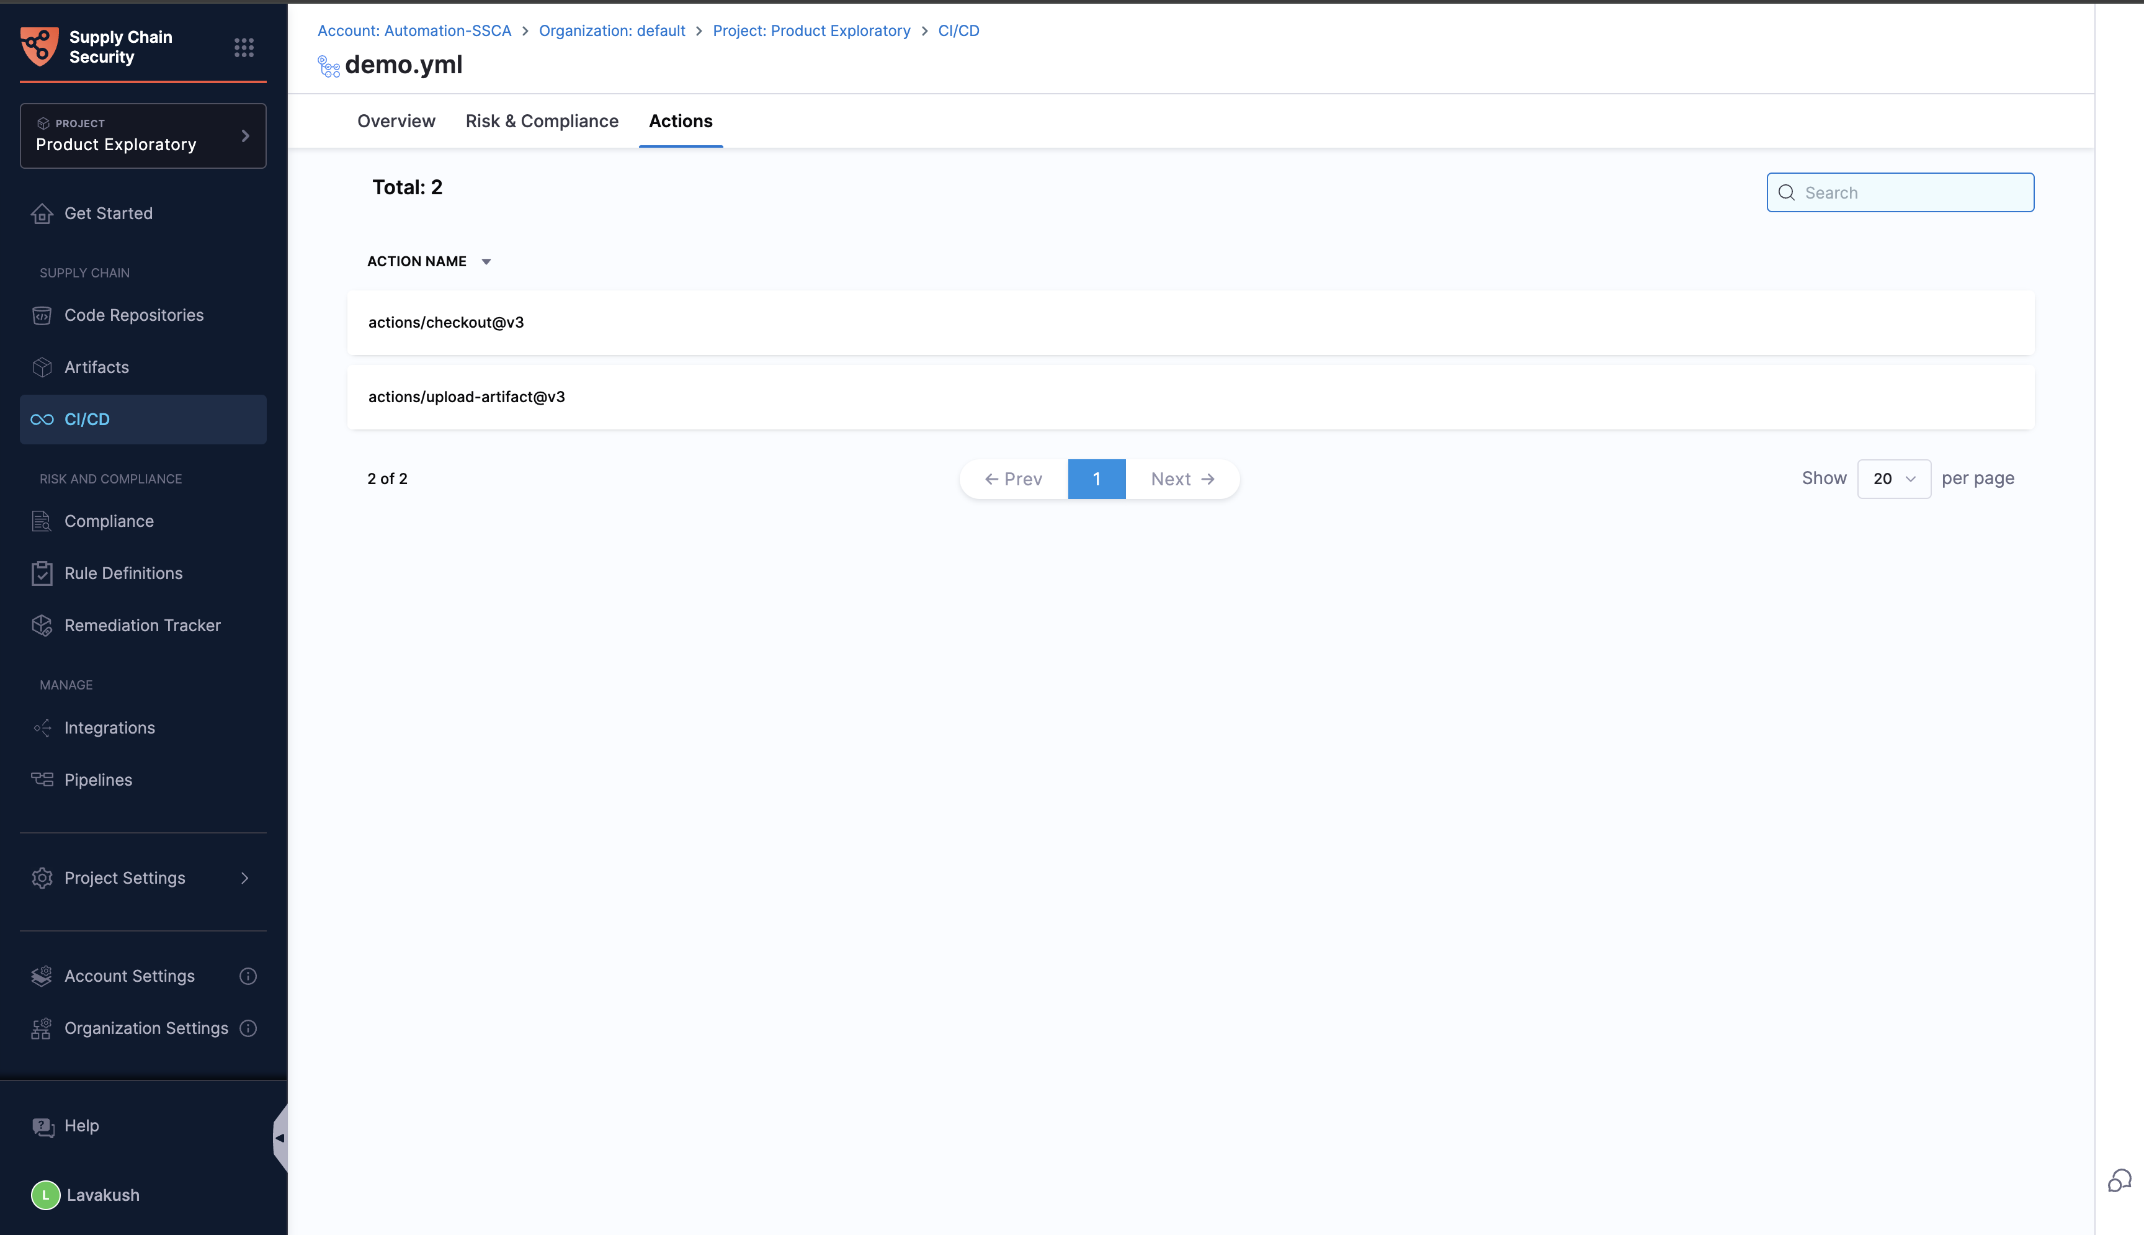Click the Organization Settings info icon

[x=248, y=1028]
